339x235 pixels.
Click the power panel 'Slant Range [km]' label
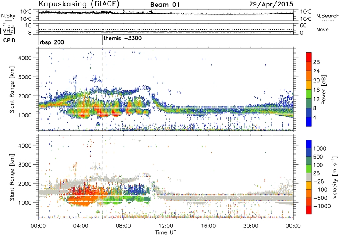click(12, 90)
